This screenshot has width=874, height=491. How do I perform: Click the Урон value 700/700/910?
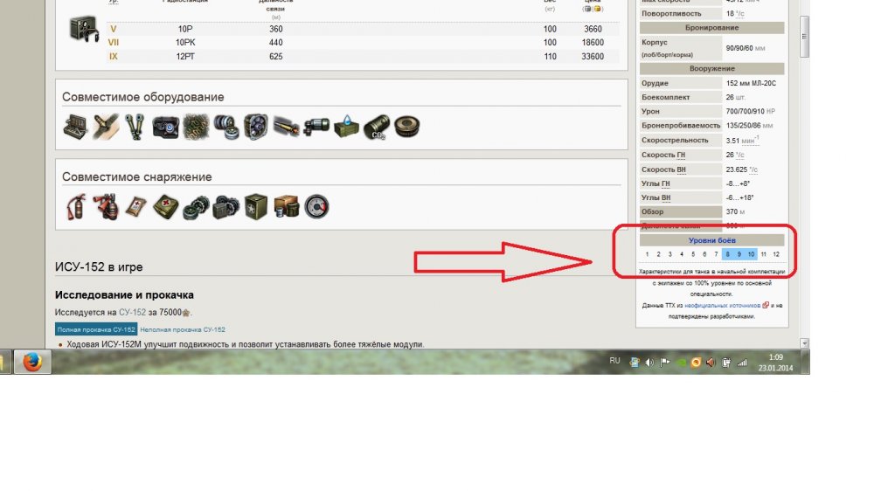pyautogui.click(x=746, y=112)
